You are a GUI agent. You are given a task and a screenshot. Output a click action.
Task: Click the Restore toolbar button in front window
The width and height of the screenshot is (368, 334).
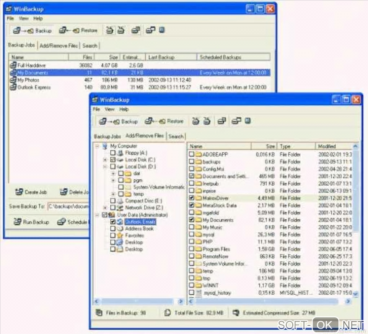coord(164,121)
